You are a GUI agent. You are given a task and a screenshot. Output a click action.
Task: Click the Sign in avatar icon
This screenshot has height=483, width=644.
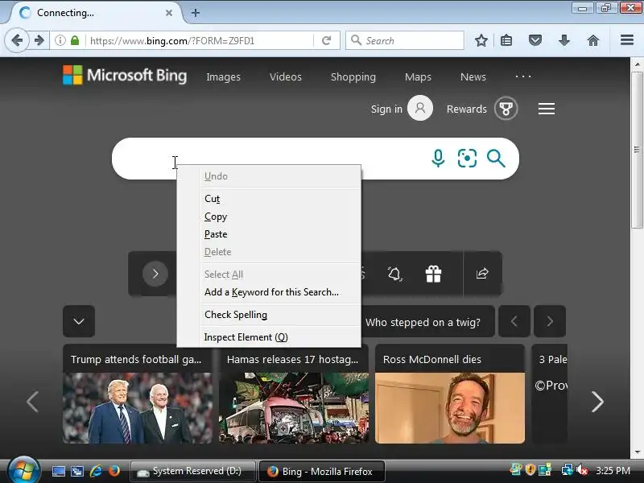(x=419, y=109)
